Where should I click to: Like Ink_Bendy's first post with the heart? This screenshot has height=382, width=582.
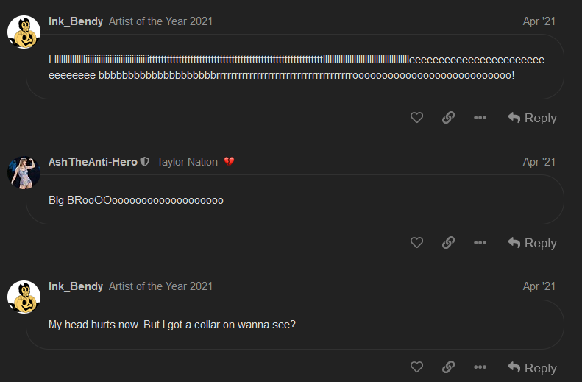point(416,118)
